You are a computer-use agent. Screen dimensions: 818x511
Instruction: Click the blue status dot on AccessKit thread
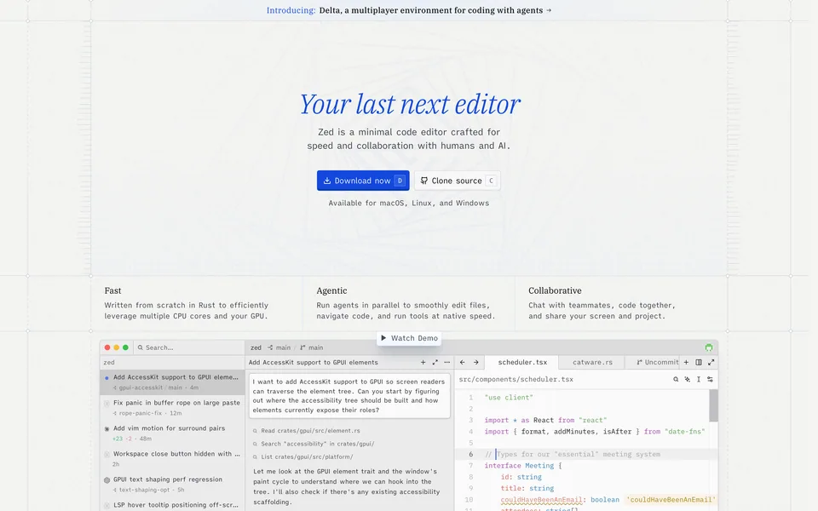(107, 377)
